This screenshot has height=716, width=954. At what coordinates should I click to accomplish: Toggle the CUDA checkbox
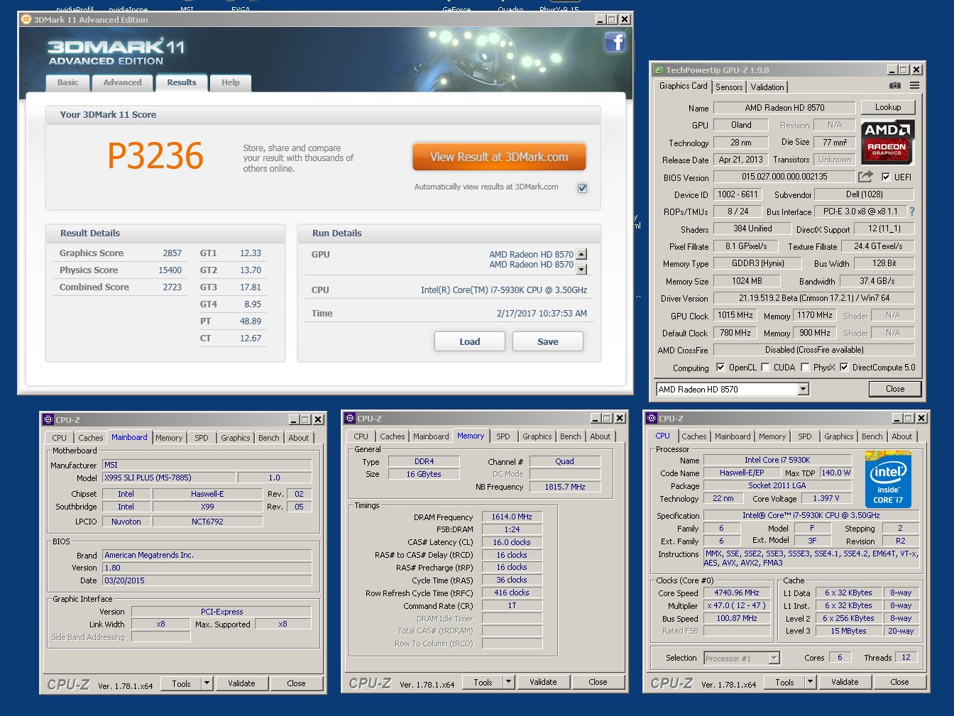tap(765, 368)
